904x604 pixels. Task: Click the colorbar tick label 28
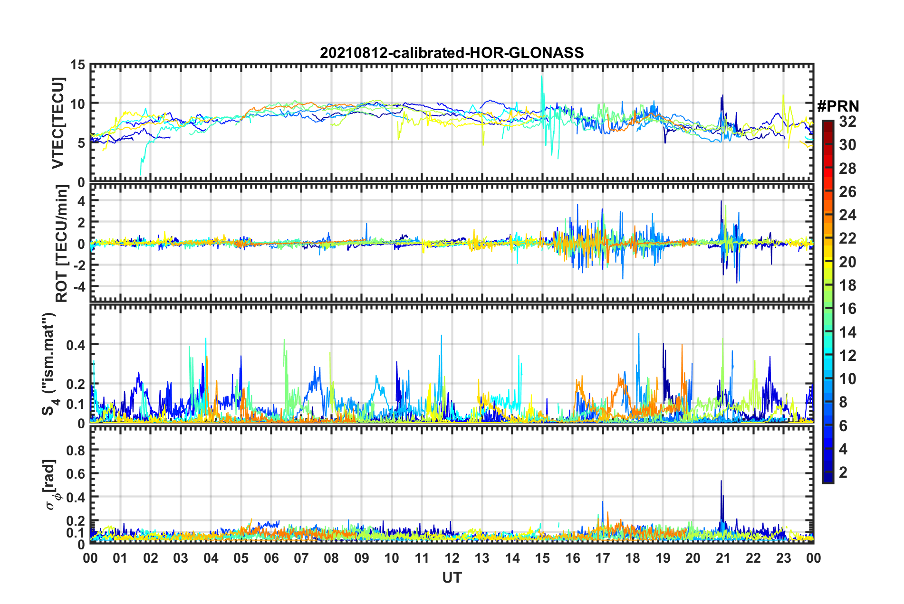(x=847, y=169)
